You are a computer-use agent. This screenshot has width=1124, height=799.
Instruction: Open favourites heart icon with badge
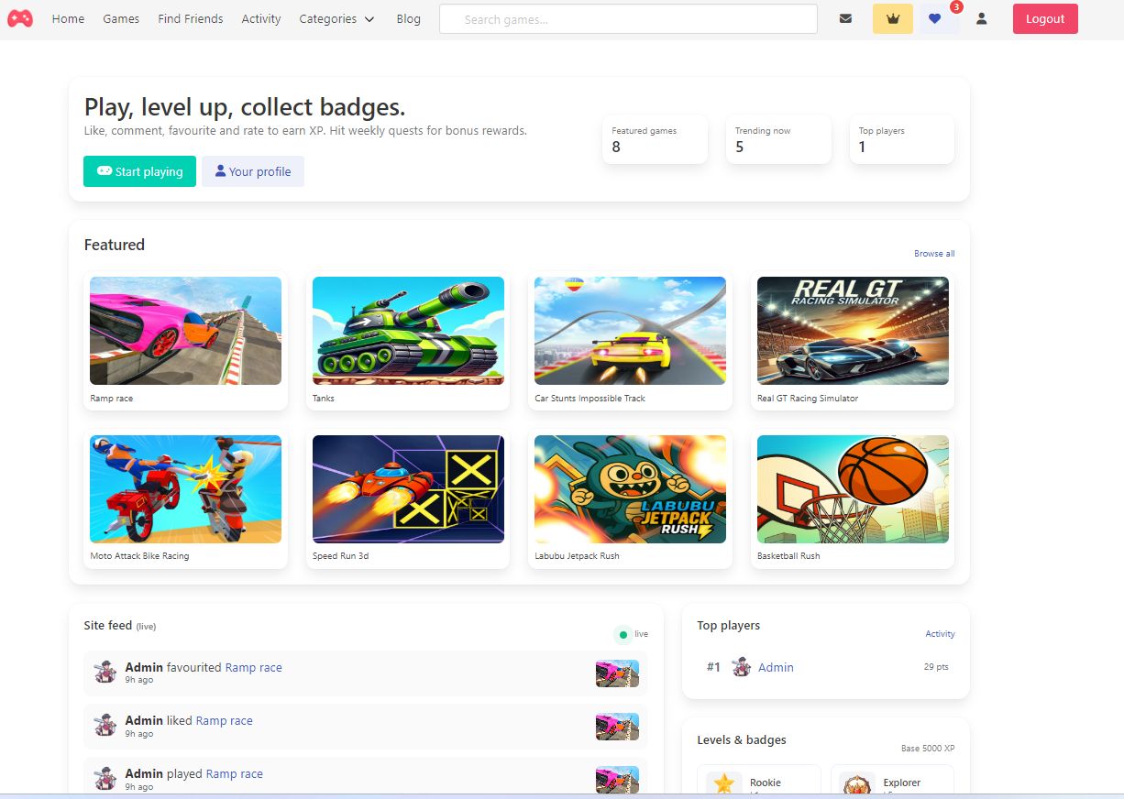(x=935, y=18)
